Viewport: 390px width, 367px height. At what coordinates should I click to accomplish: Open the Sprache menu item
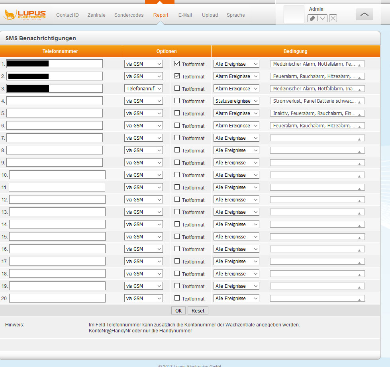pyautogui.click(x=235, y=15)
